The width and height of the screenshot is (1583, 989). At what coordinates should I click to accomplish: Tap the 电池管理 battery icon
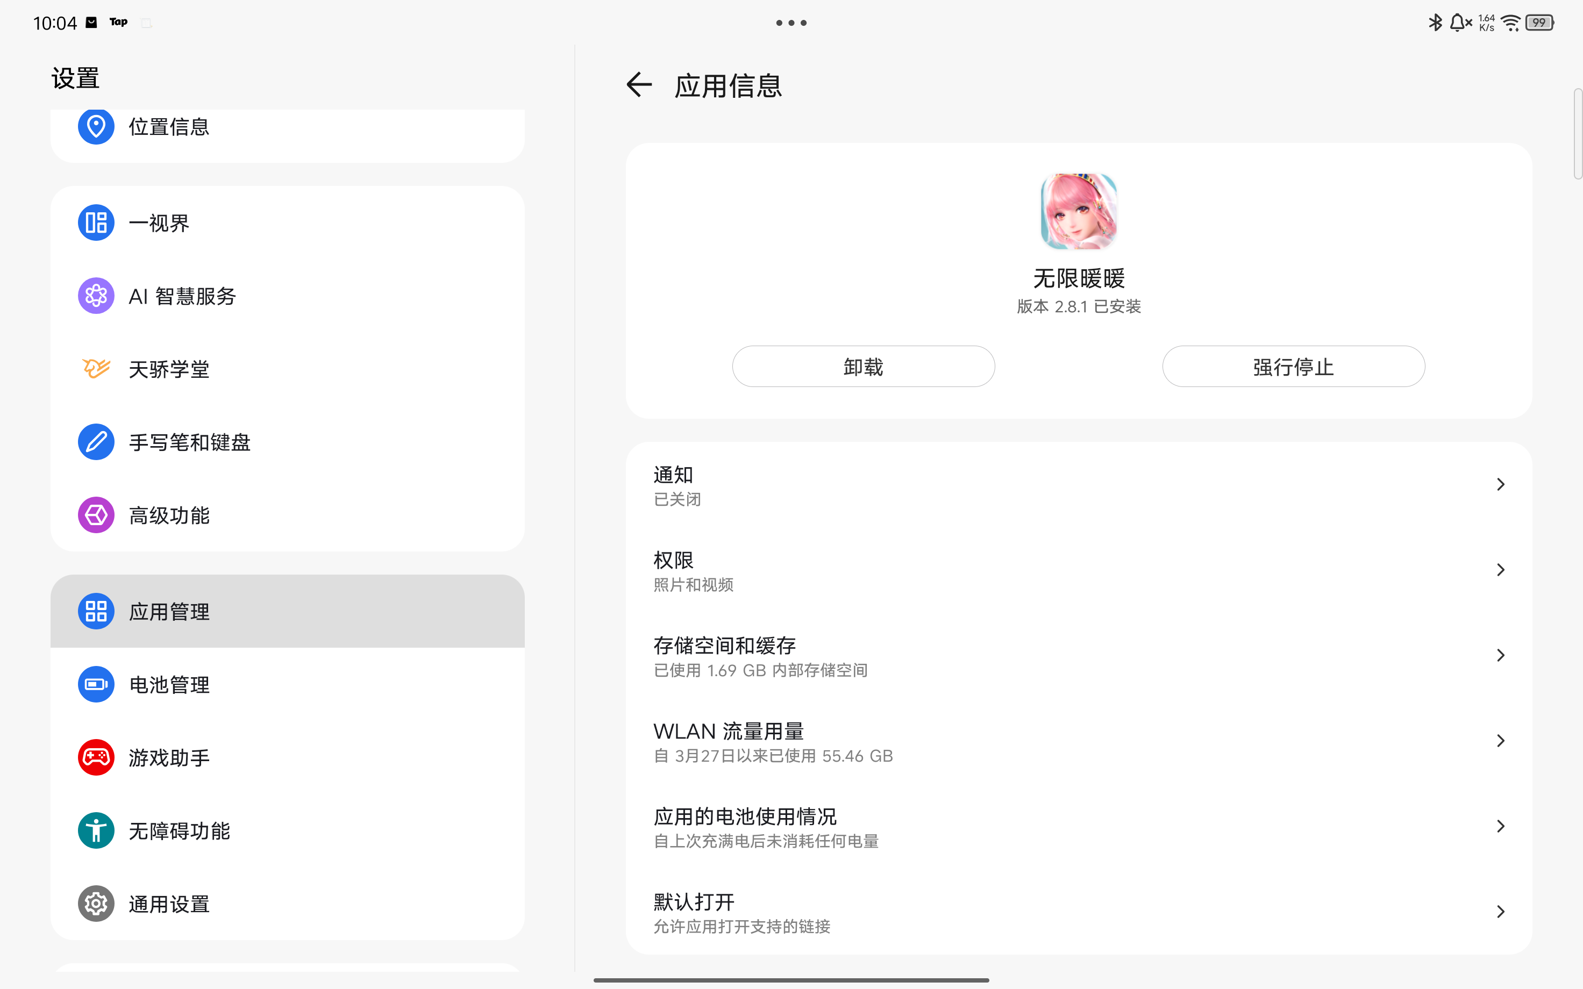click(x=96, y=684)
